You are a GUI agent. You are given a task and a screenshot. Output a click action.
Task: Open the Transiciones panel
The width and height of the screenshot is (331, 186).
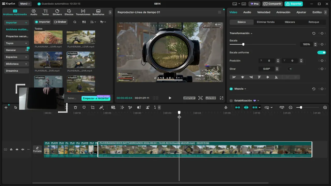pos(83,12)
